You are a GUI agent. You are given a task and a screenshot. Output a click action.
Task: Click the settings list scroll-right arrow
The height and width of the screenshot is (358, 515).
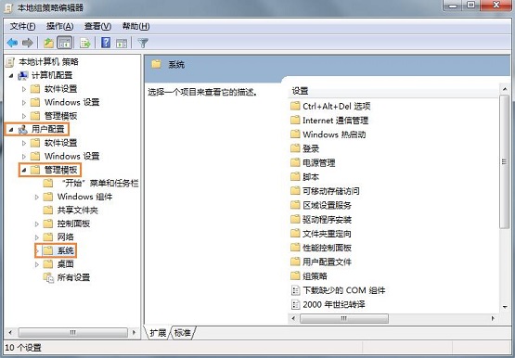pos(493,318)
